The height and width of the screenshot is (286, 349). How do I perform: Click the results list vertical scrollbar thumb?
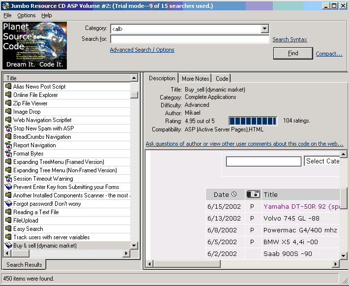click(134, 95)
